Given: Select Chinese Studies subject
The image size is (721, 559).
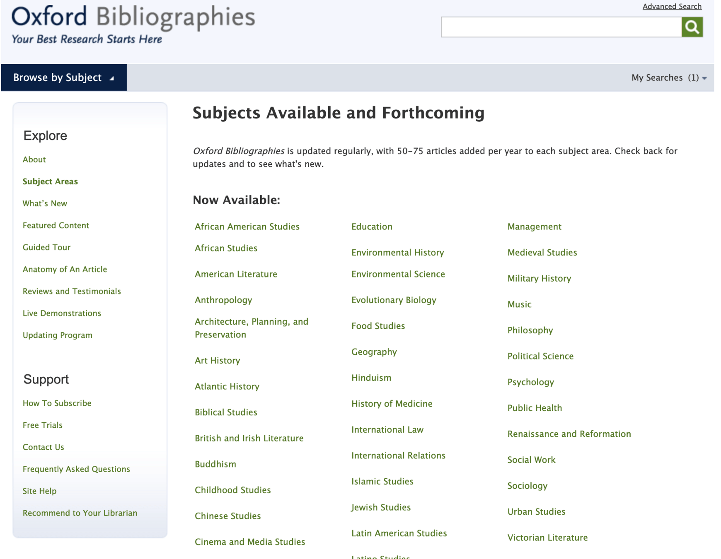Looking at the screenshot, I should (x=227, y=516).
